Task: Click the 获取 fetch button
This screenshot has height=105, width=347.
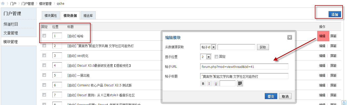Action: pos(263,47)
